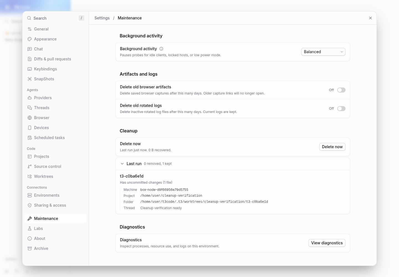The image size is (399, 277).
Task: Toggle Delete old browser artifacts switch
Action: click(x=341, y=90)
